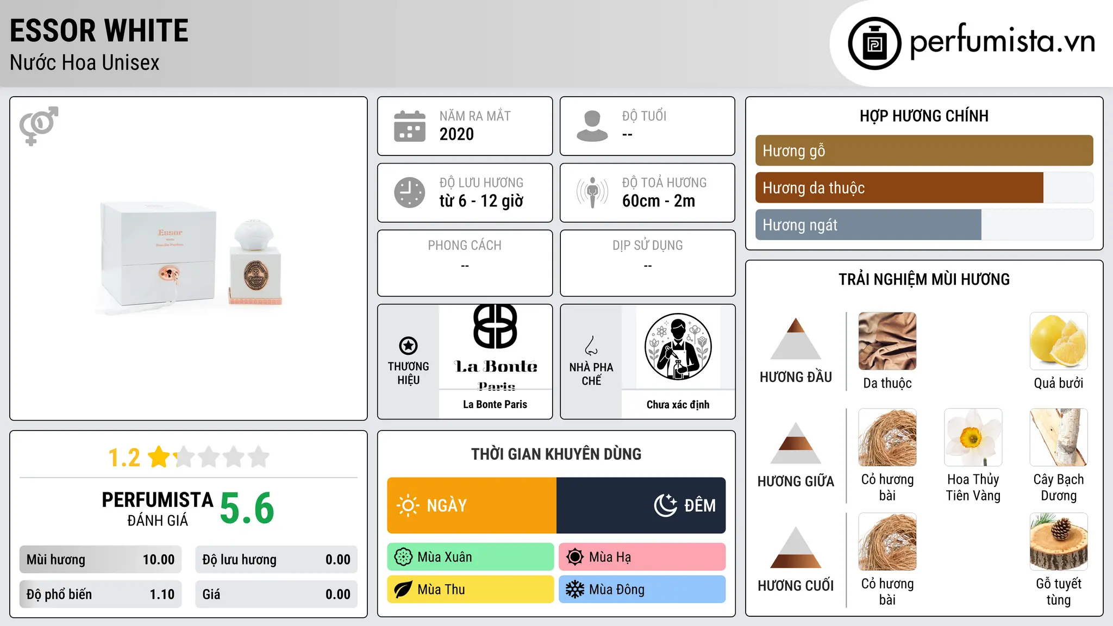Image resolution: width=1113 pixels, height=626 pixels.
Task: Click the Thời gian khuyên dùng heading
Action: tap(556, 454)
